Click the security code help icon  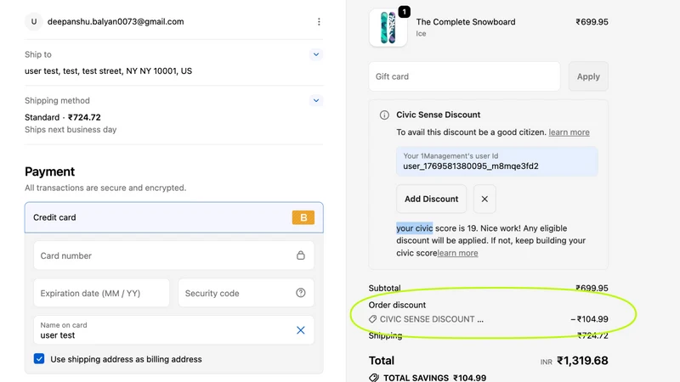(x=301, y=293)
